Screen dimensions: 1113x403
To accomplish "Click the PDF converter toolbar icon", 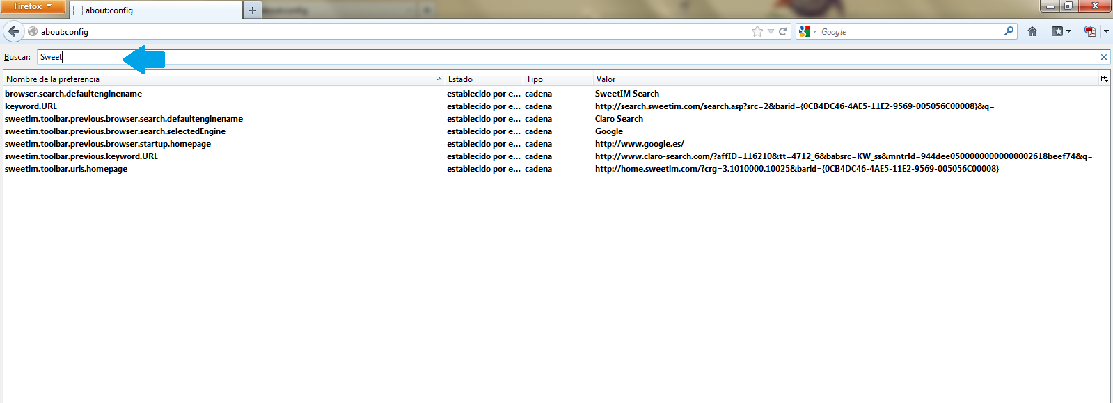I will pyautogui.click(x=1089, y=31).
